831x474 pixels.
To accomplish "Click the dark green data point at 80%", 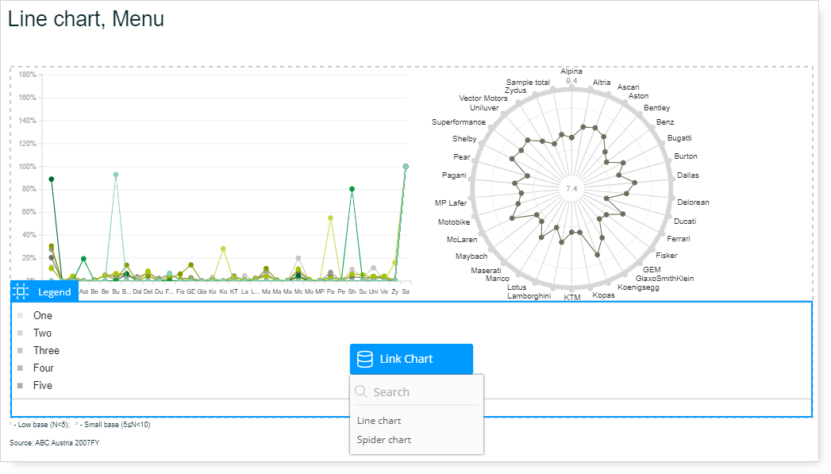I will [352, 189].
